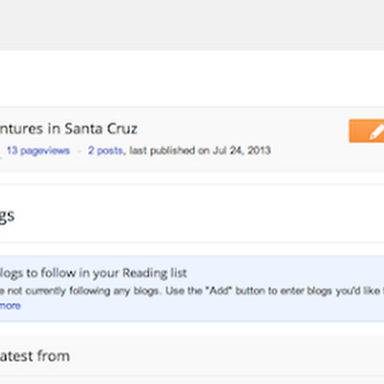Click the empty white area under gray header
This screenshot has width=384, height=384.
192,78
